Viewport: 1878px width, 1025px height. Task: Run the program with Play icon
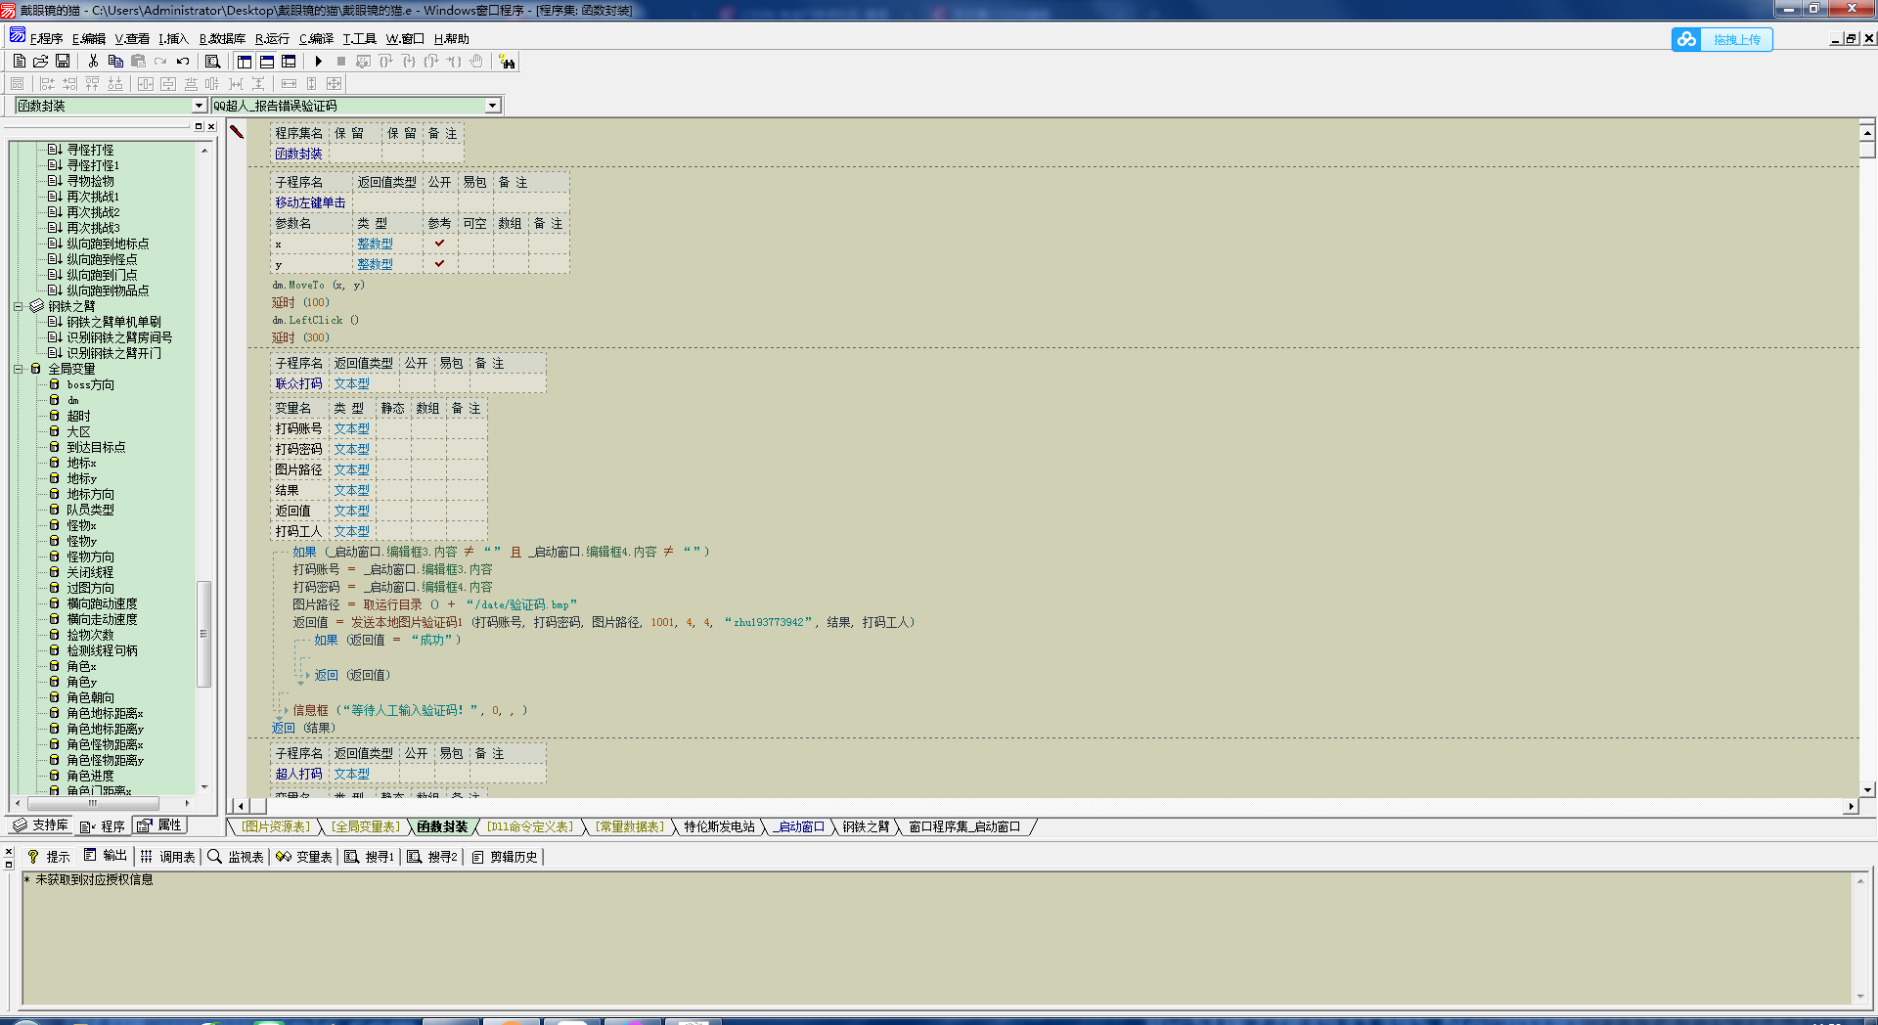coord(318,62)
